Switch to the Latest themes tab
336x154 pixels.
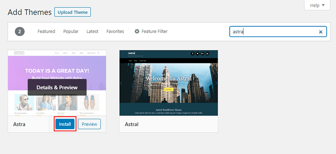pyautogui.click(x=92, y=31)
